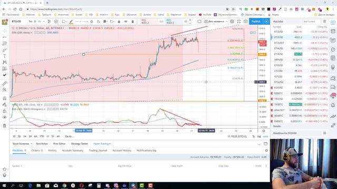Open Windows Start menu
This screenshot has height=189, width=337.
coord(4,185)
